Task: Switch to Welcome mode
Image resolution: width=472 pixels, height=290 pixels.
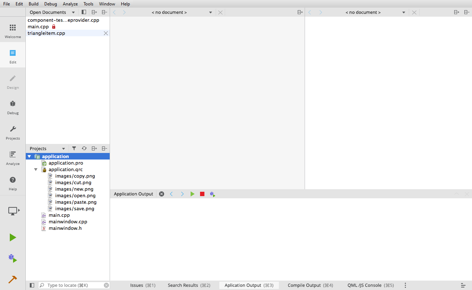Action: (x=13, y=31)
